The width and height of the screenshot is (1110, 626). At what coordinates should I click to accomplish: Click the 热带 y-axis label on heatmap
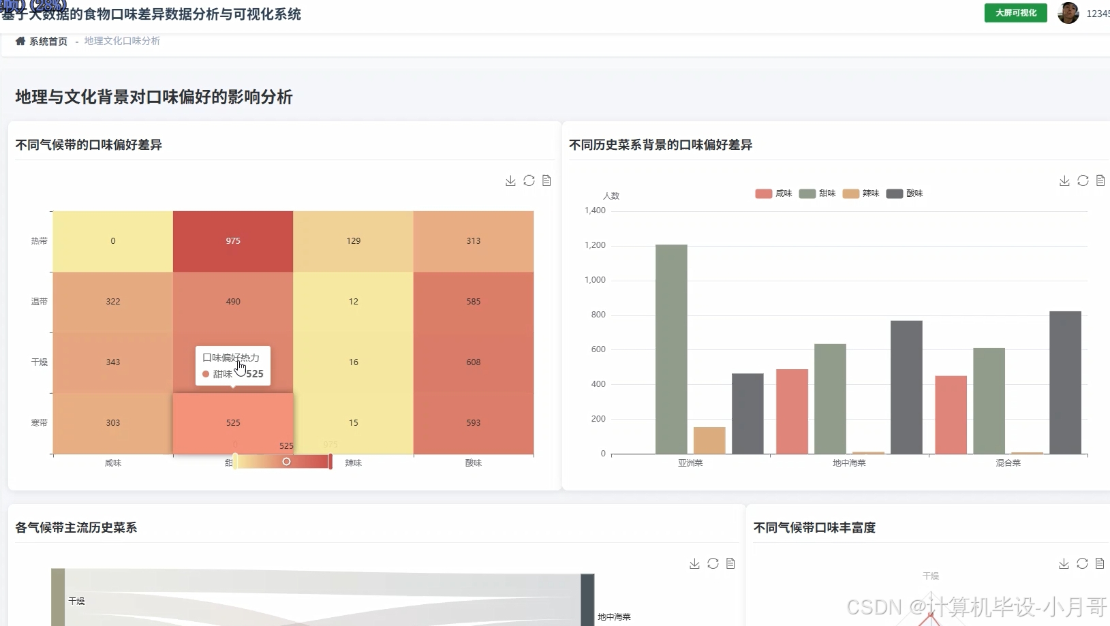[x=39, y=241]
